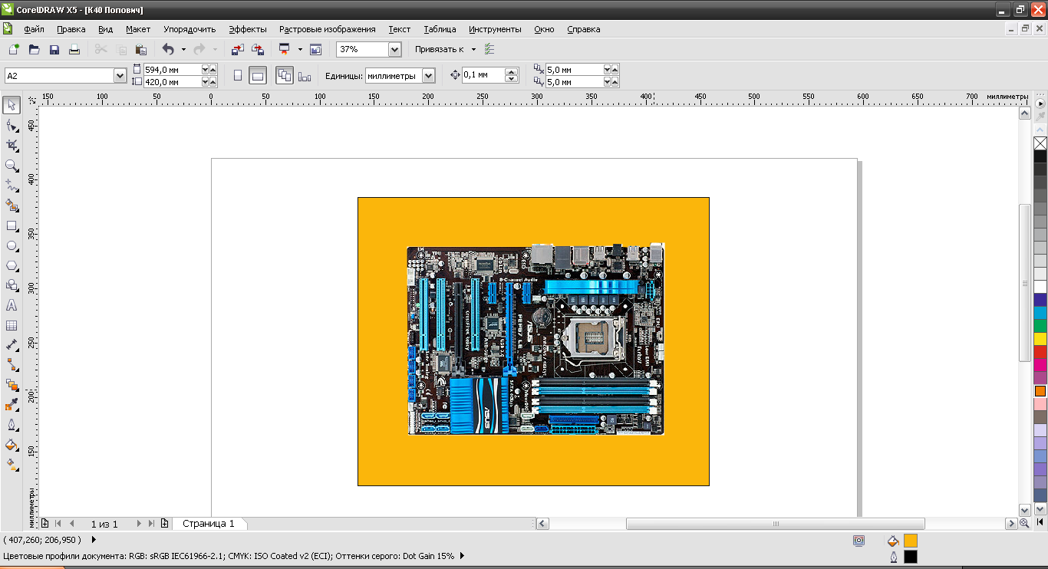The height and width of the screenshot is (569, 1048).
Task: Click the Paste clipboard icon
Action: tap(141, 49)
